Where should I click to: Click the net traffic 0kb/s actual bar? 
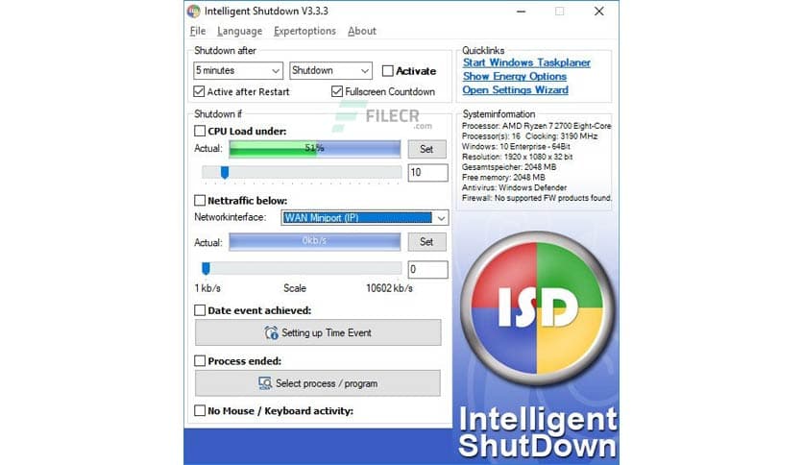point(314,241)
